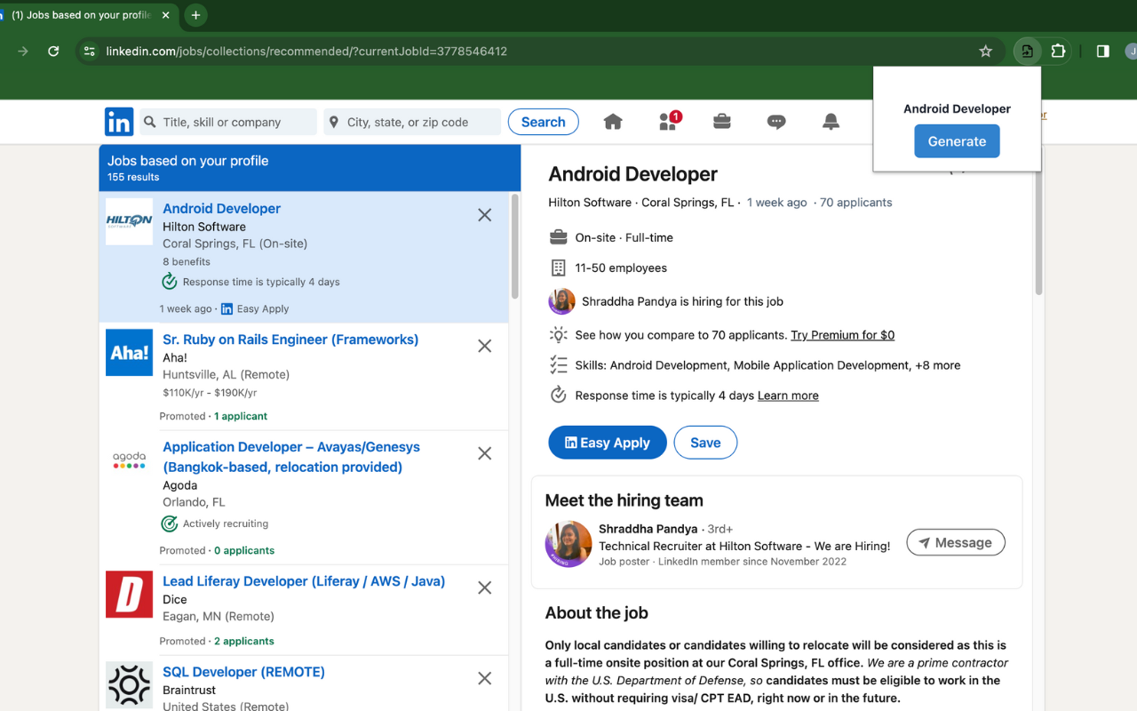Open the 'Try Premium for $0' link
The width and height of the screenshot is (1137, 711).
point(842,334)
